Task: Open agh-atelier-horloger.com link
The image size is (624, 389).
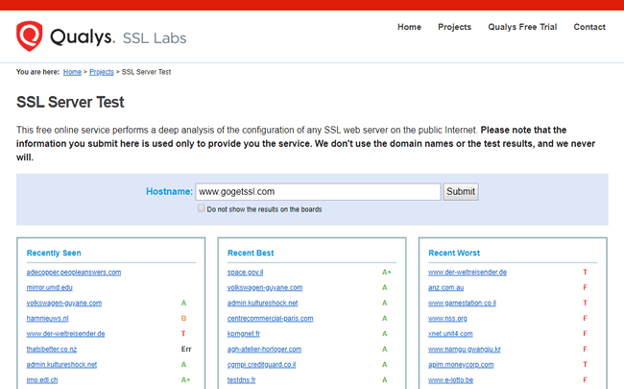Action: coord(264,350)
